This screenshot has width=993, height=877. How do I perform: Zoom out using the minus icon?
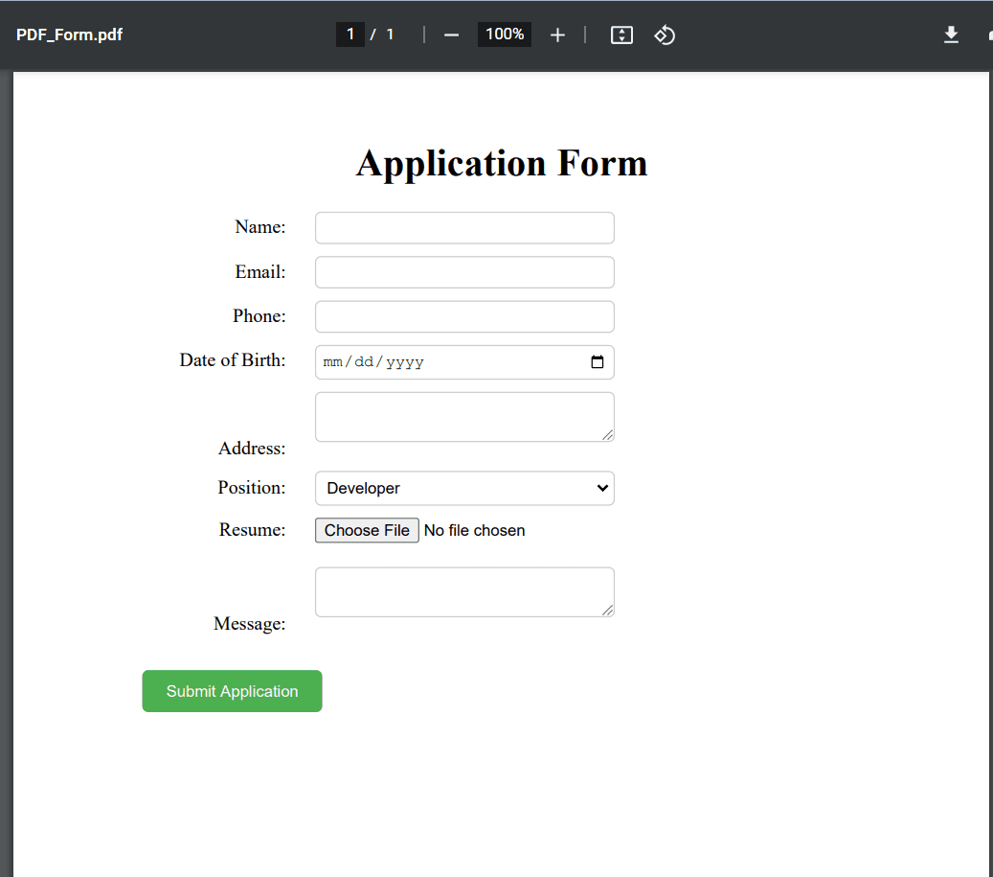(450, 35)
